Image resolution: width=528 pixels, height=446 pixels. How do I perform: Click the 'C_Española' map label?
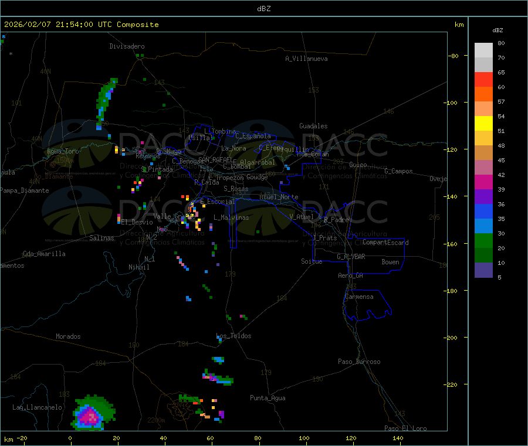[253, 136]
